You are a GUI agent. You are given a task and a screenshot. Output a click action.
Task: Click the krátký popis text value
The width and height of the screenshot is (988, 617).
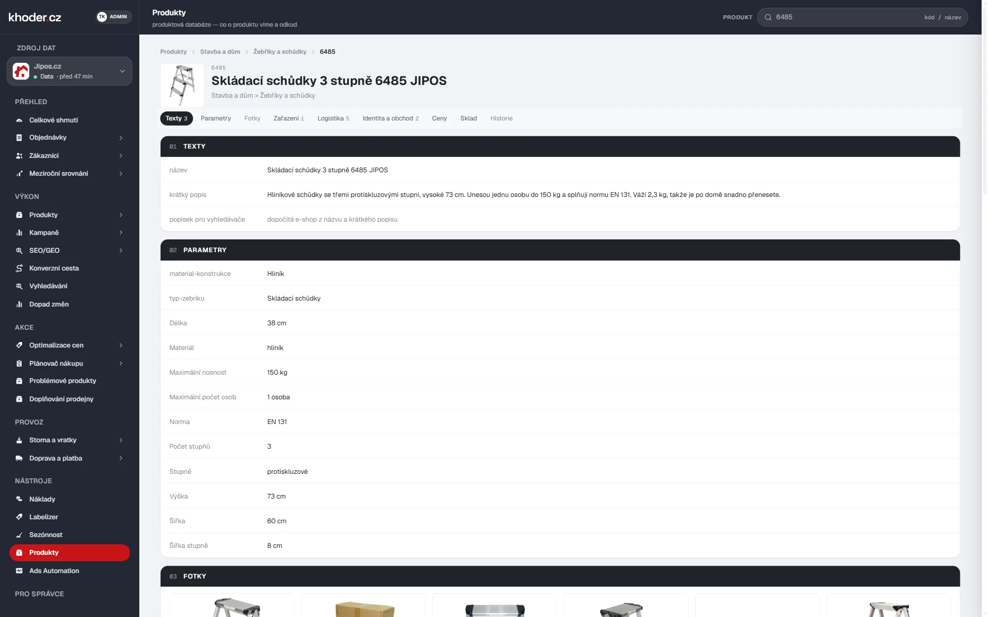(x=524, y=194)
